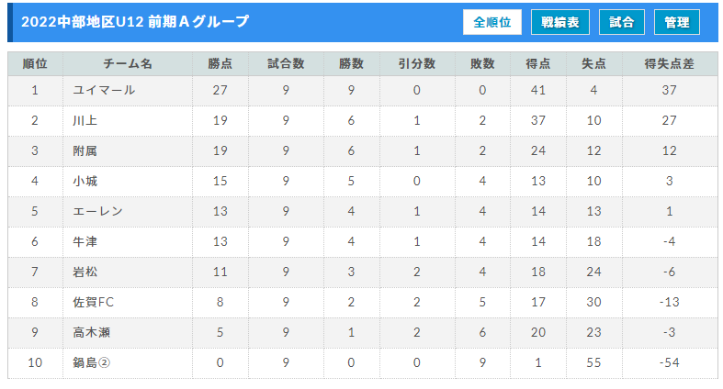Click the 順位 column header

35,63
